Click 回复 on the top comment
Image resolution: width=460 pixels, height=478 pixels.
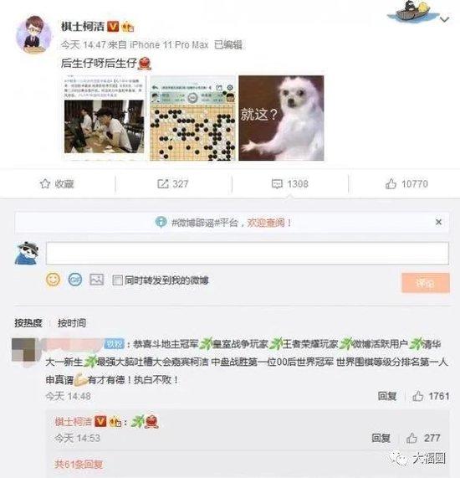387,396
